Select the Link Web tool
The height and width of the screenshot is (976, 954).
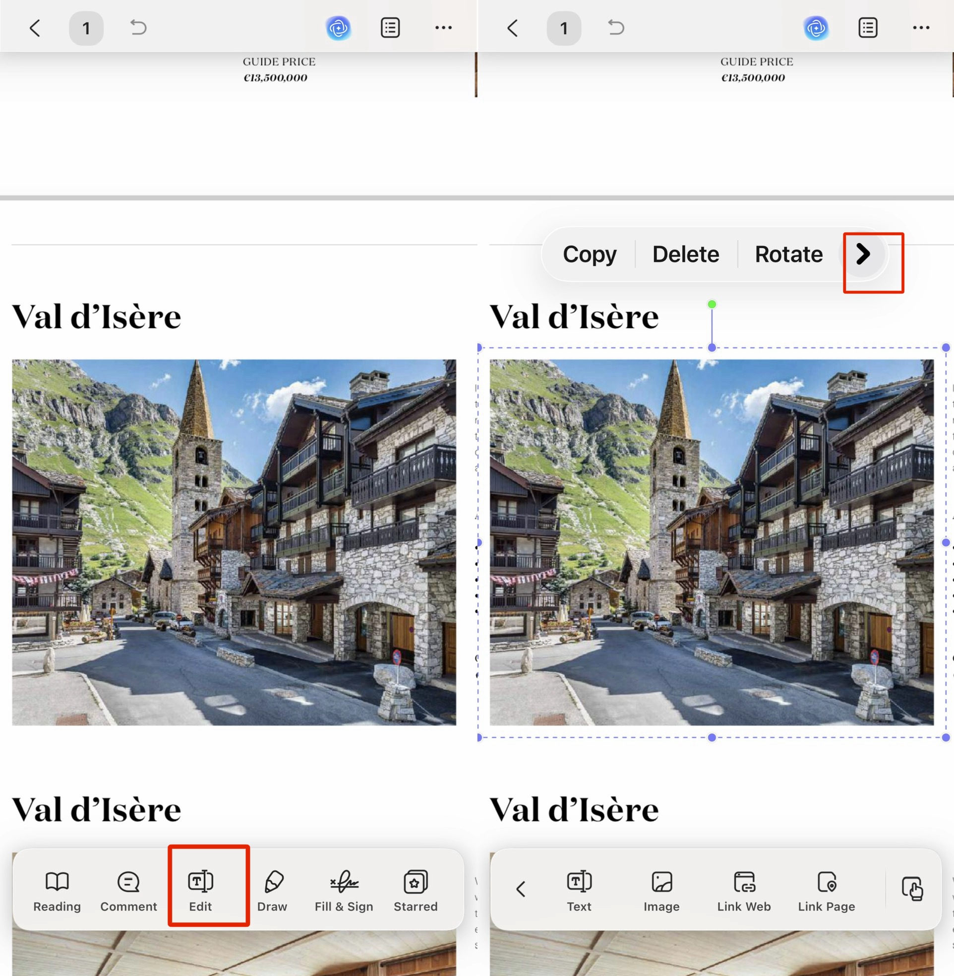744,892
